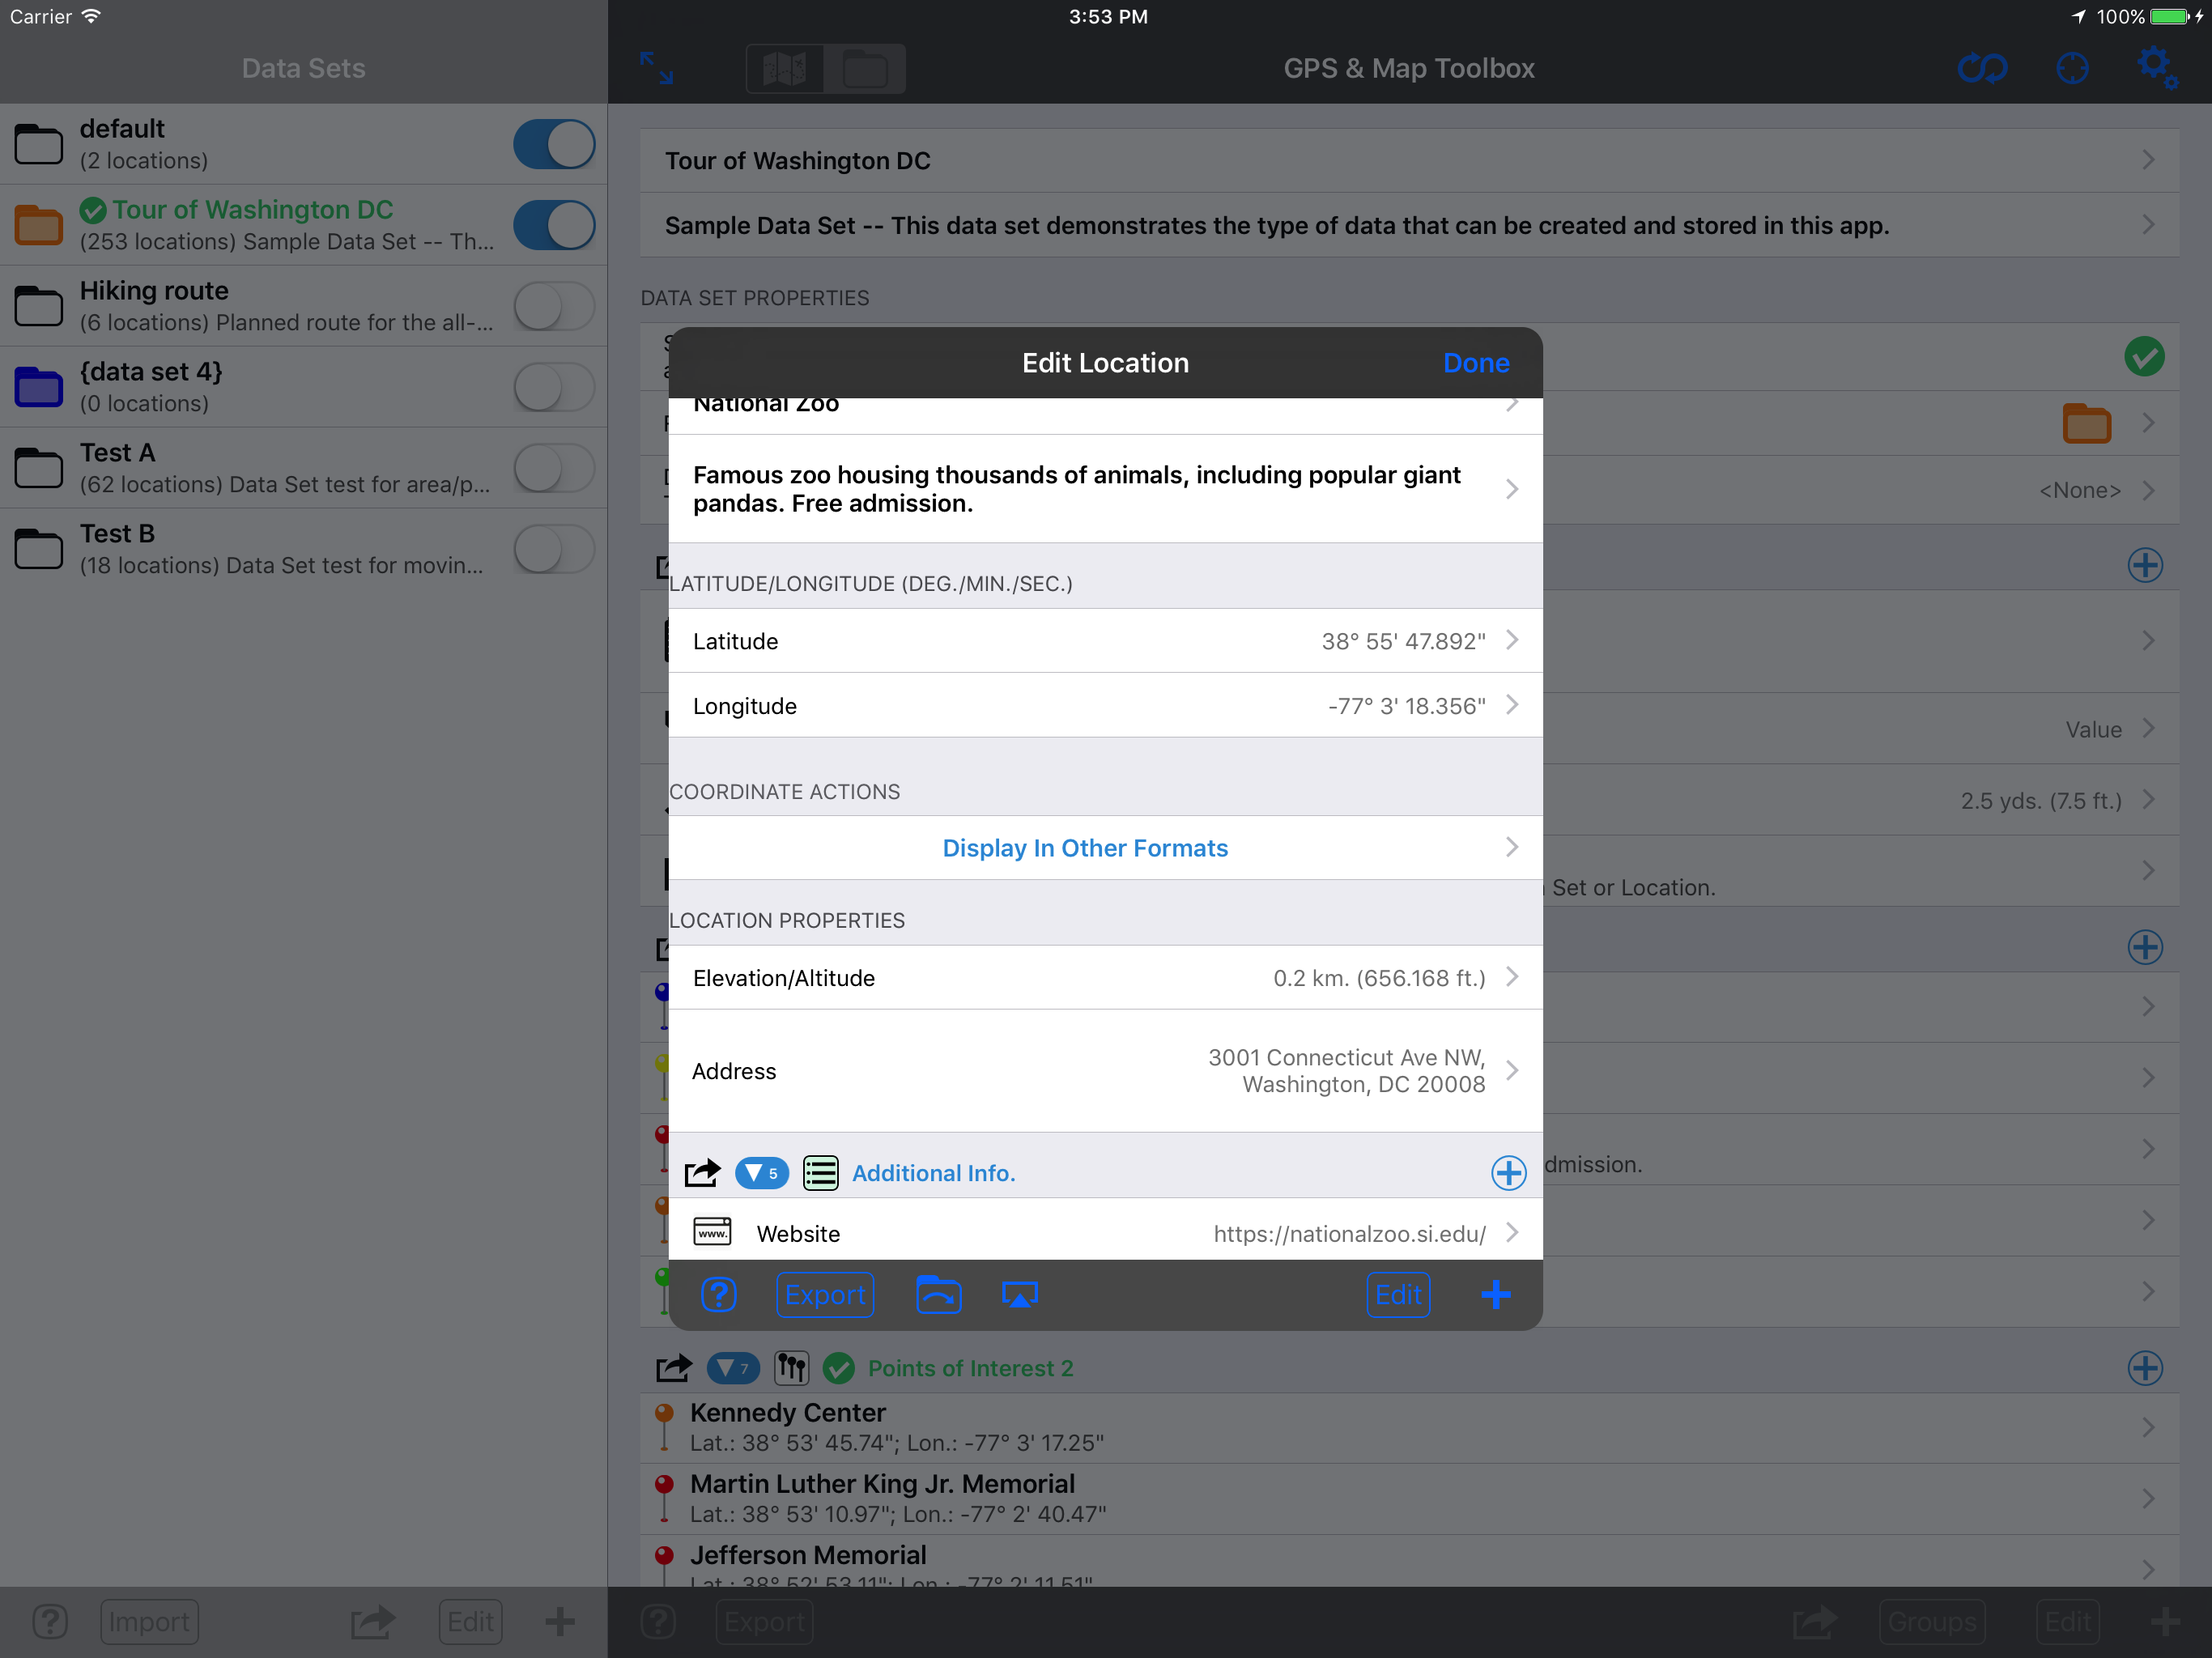Tap the Additional Info. label

933,1173
